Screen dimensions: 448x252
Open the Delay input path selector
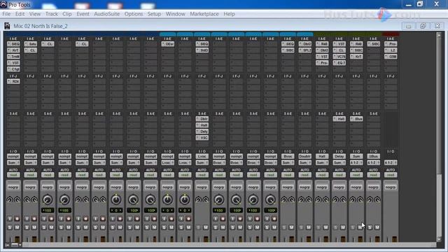[x=339, y=157]
